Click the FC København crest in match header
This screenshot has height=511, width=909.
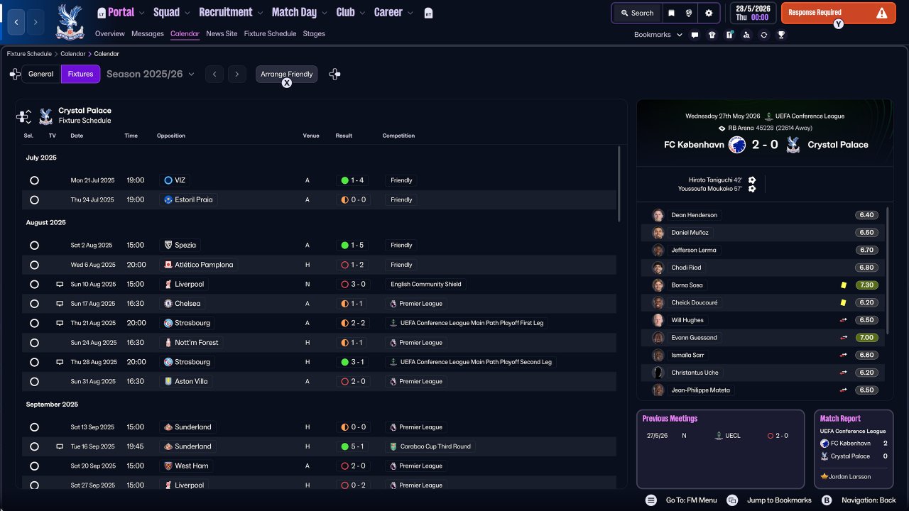[x=736, y=145]
